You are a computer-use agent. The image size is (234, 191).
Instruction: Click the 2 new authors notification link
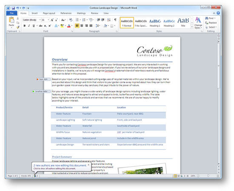pyautogui.click(x=60, y=165)
